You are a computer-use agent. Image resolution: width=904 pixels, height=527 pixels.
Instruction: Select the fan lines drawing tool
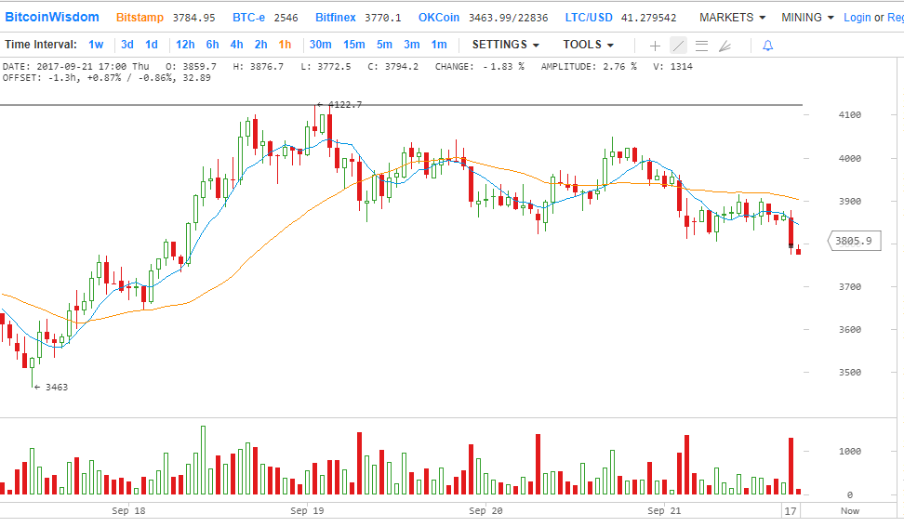coord(725,45)
